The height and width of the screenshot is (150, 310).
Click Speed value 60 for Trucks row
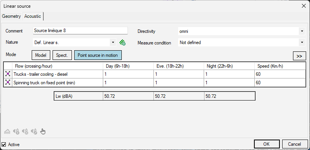point(280,74)
